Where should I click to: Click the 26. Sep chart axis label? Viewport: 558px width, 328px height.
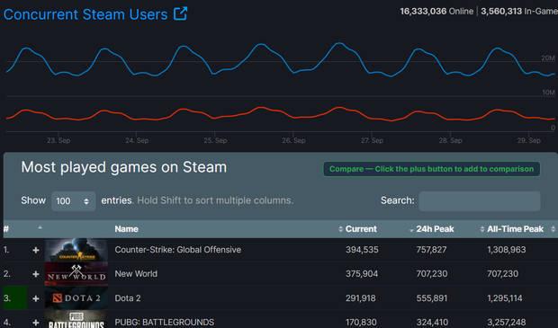293,141
